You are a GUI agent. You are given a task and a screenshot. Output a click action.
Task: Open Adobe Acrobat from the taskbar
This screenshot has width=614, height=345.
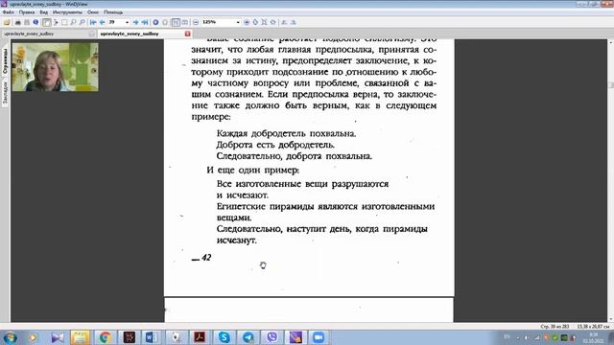(x=200, y=337)
